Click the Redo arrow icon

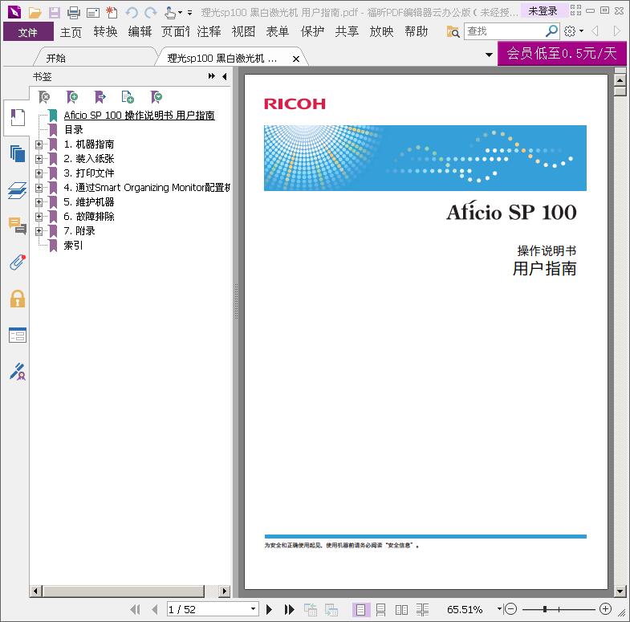pyautogui.click(x=151, y=13)
